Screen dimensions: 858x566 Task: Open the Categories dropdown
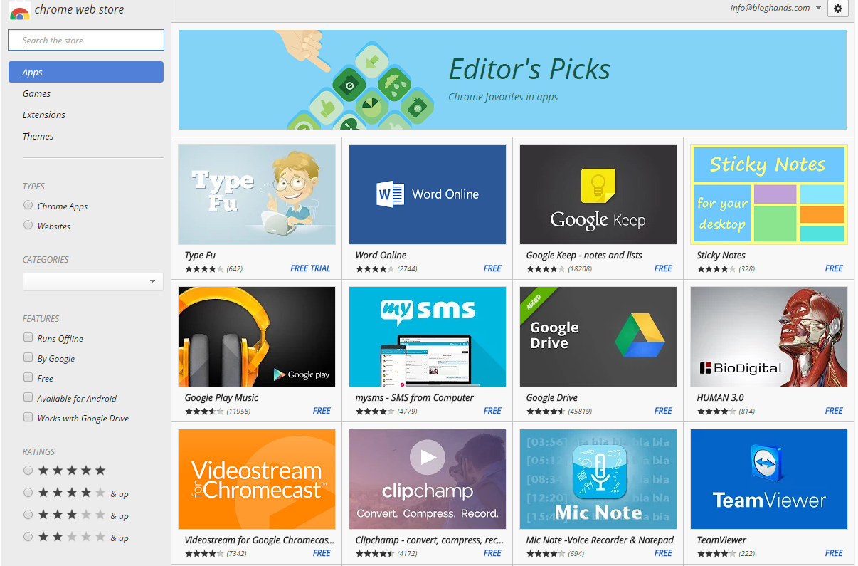[93, 282]
